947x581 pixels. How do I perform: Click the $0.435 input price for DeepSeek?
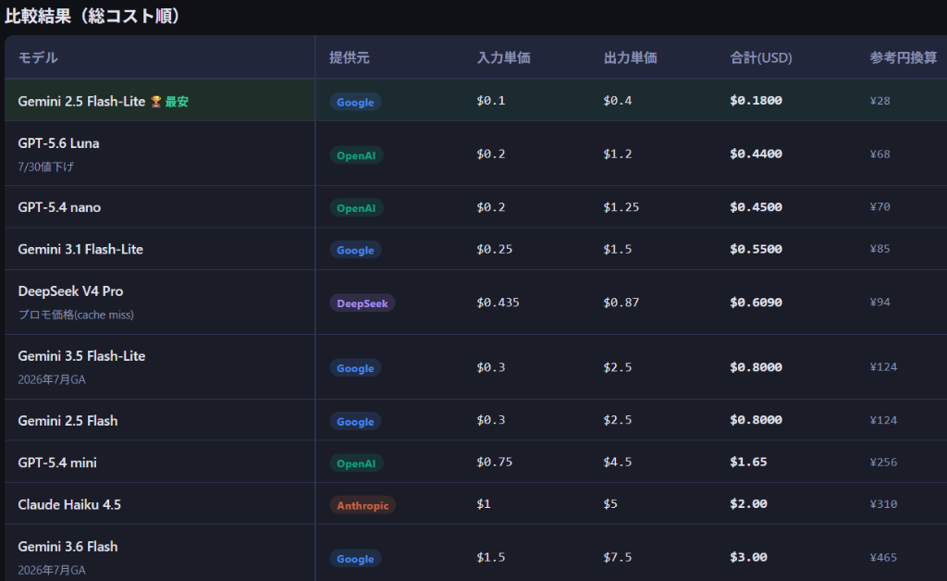tap(498, 302)
